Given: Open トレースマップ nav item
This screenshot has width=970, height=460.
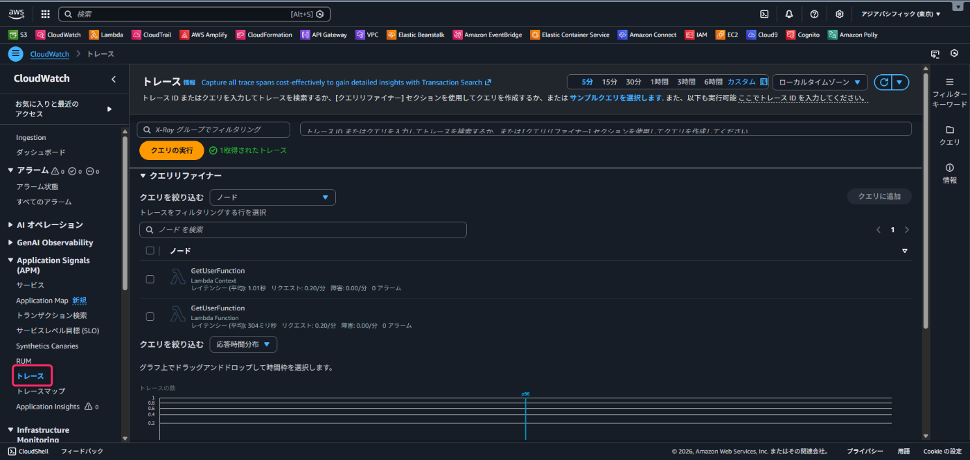Looking at the screenshot, I should (40, 391).
